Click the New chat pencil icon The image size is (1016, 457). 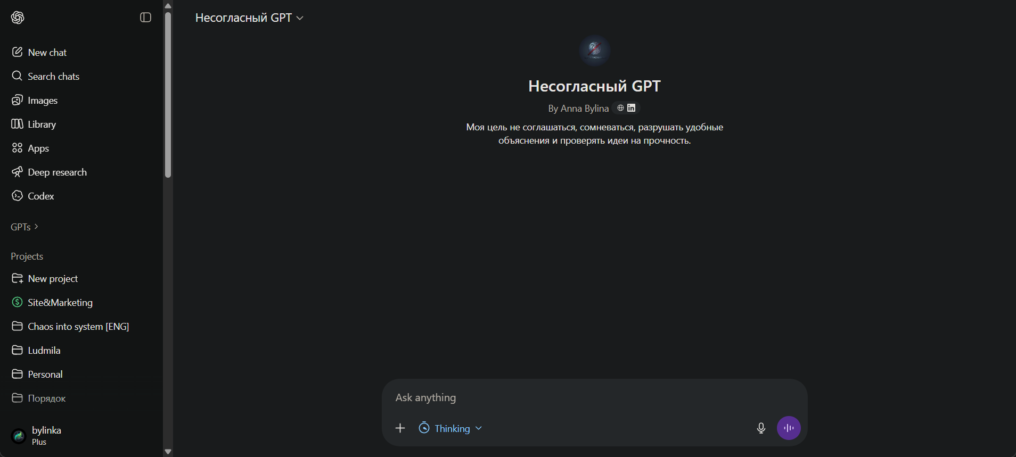coord(17,52)
